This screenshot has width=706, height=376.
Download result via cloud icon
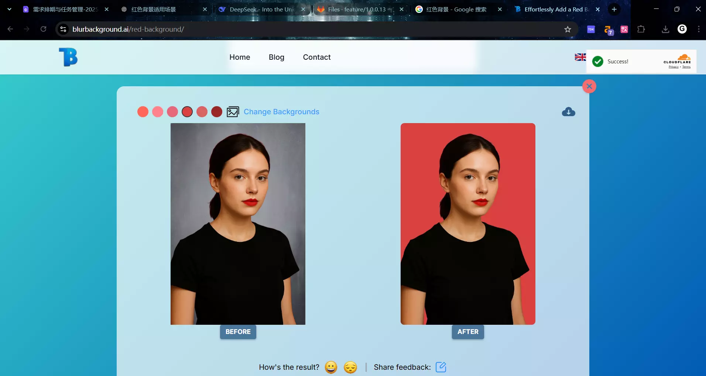pos(569,112)
